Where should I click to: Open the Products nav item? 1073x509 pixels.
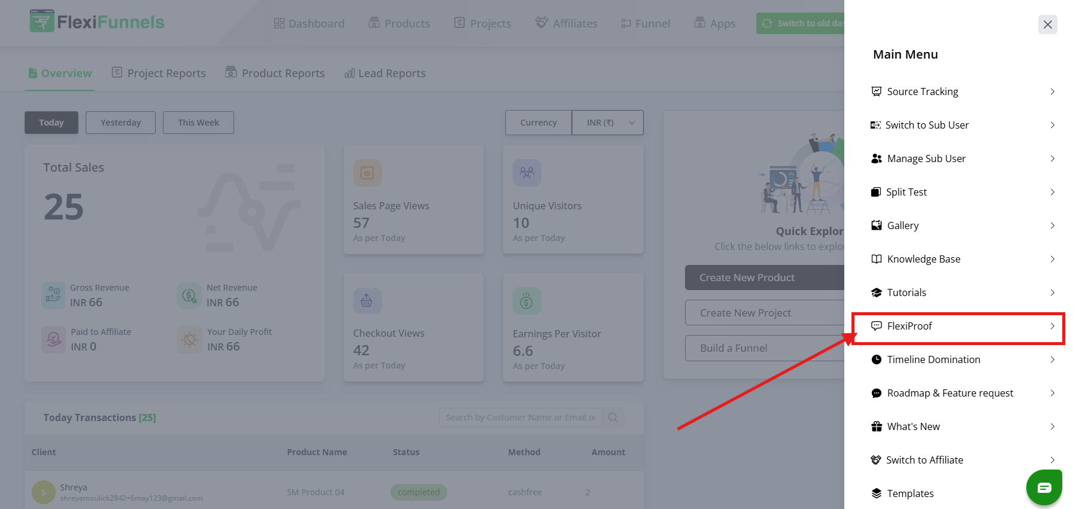click(399, 23)
